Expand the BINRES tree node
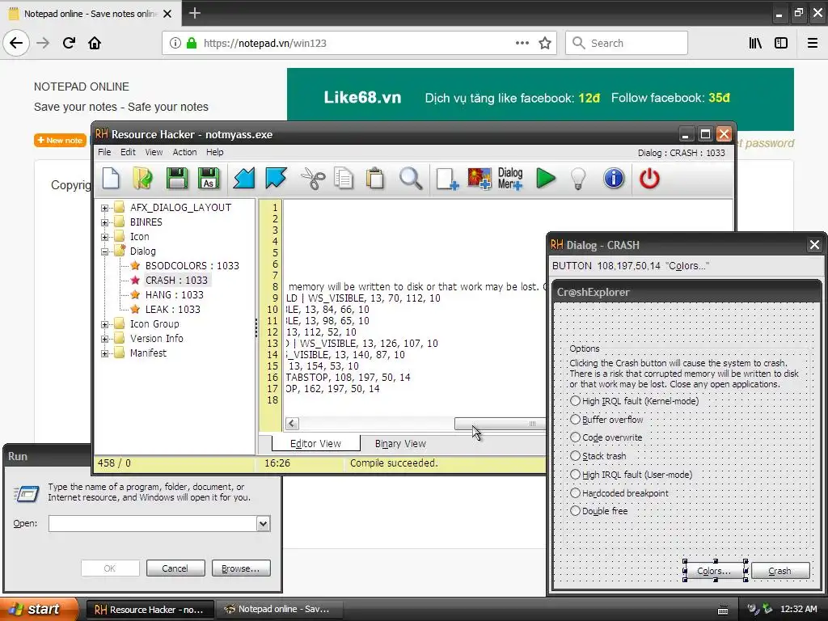Viewport: 828px width, 621px height. (x=104, y=222)
